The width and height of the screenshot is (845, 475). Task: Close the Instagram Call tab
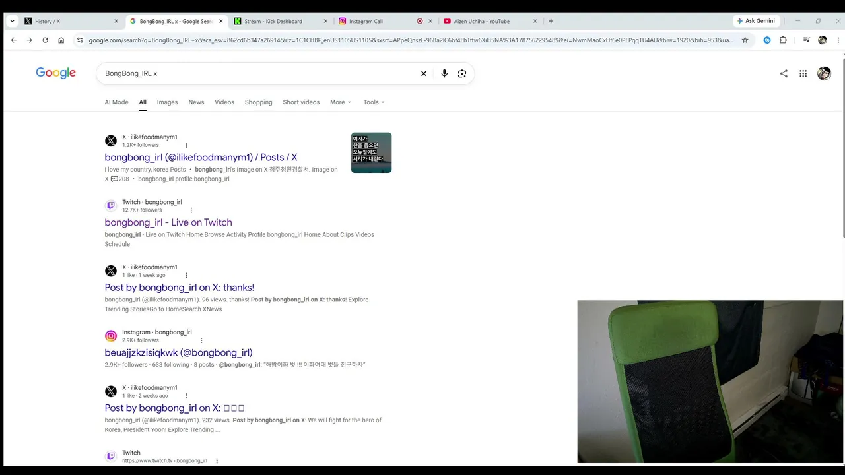[430, 21]
